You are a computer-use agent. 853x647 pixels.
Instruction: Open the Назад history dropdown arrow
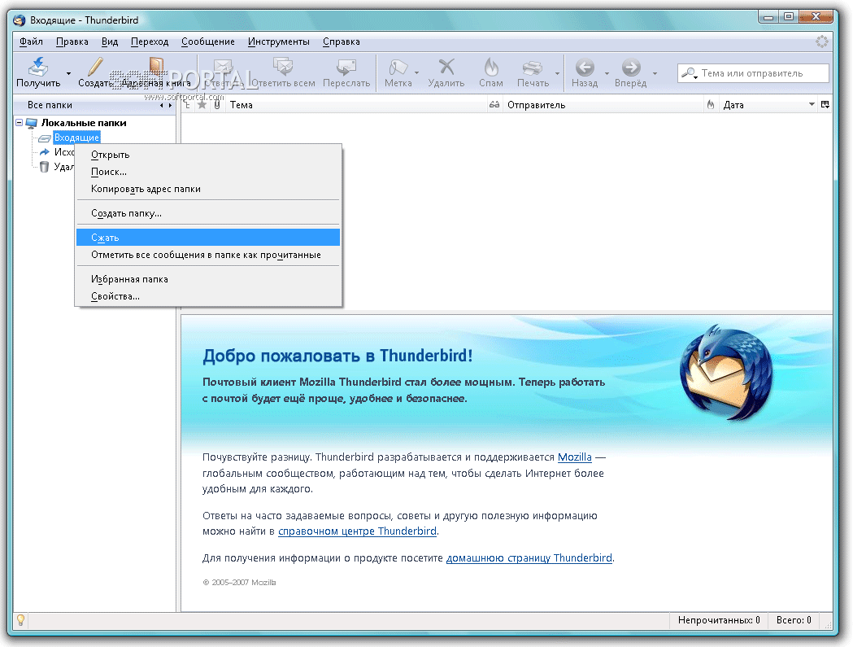tap(607, 73)
